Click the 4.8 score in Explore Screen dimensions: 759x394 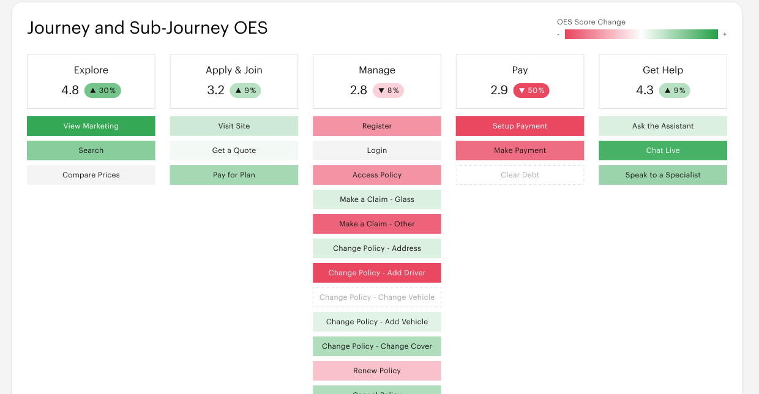[70, 91]
